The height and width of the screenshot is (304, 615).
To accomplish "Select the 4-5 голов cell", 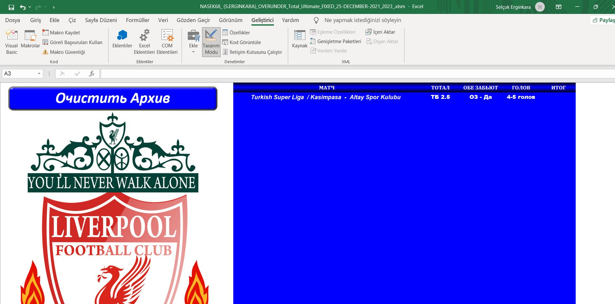I will tap(521, 97).
